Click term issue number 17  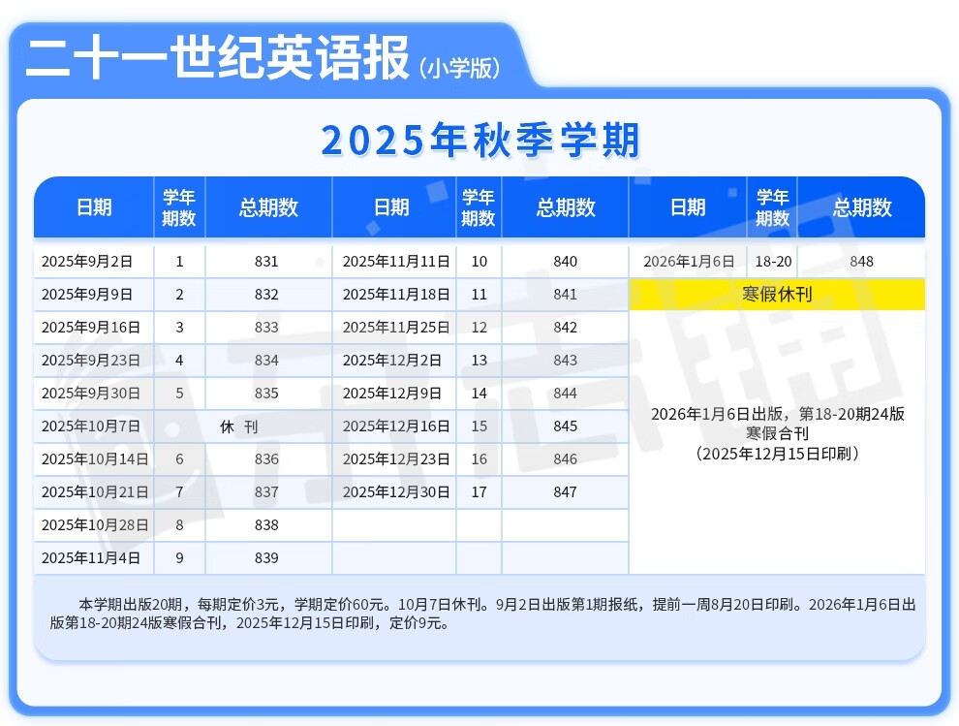[479, 492]
